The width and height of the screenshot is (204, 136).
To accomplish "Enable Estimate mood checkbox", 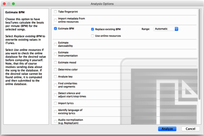I will click(55, 62).
